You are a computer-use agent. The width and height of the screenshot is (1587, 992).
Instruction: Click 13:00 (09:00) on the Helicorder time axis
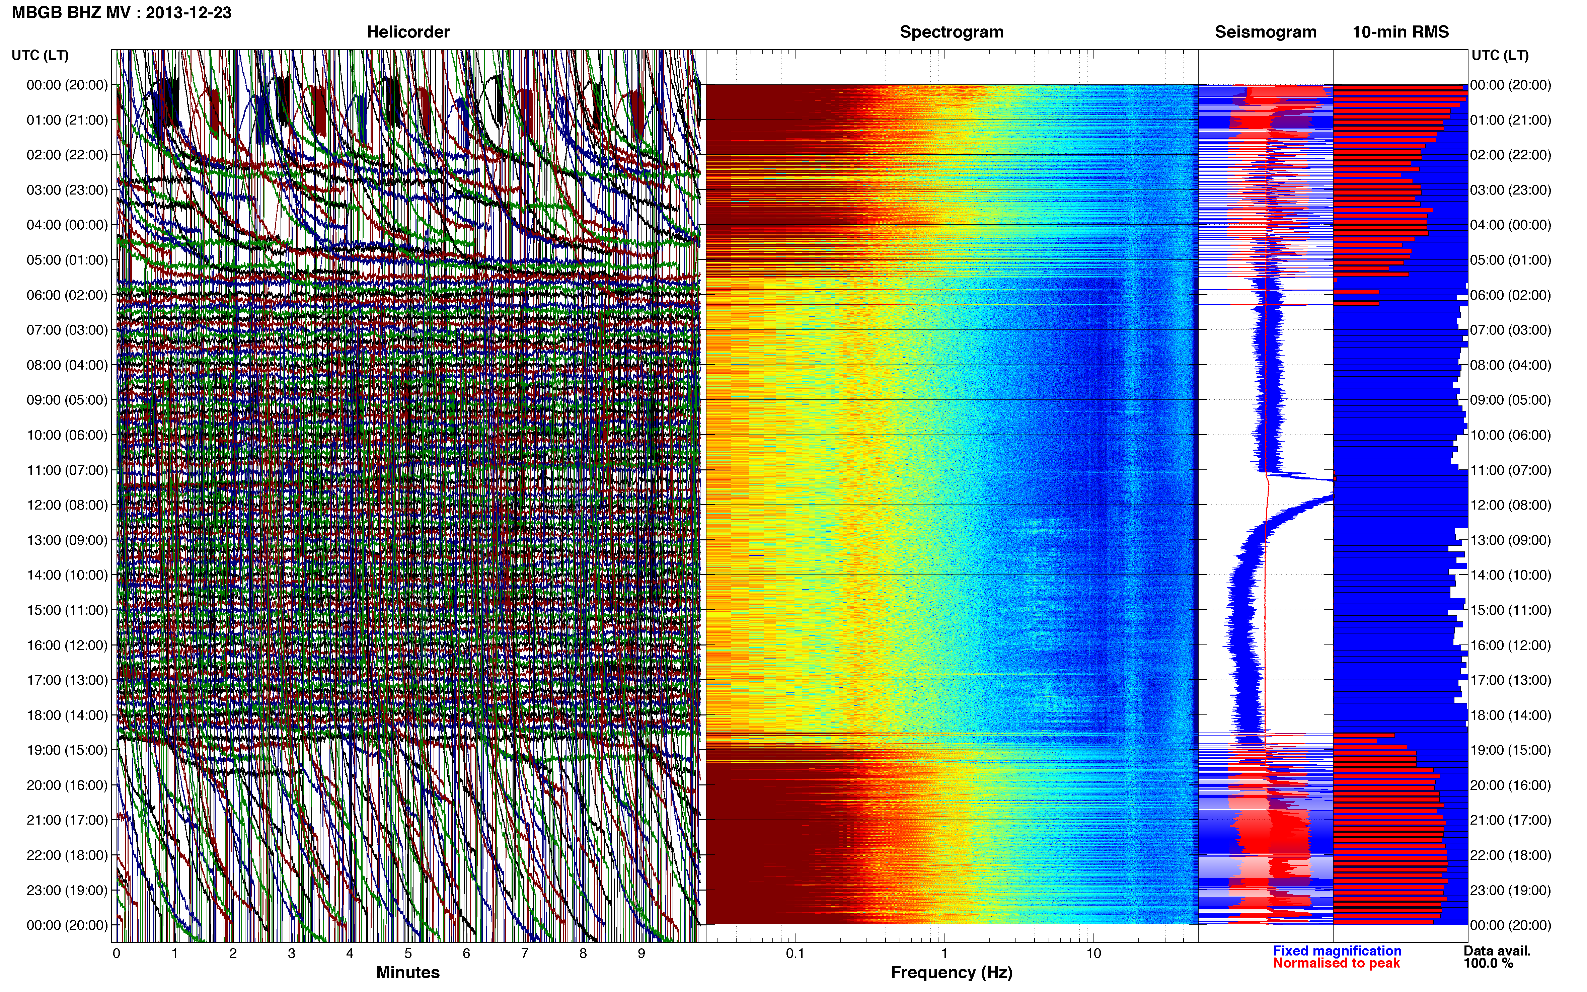point(67,540)
